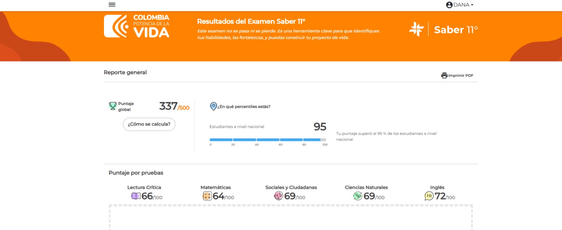562x230 pixels.
Task: Click the Colombia Potencia de la Vida logo
Action: pyautogui.click(x=137, y=26)
